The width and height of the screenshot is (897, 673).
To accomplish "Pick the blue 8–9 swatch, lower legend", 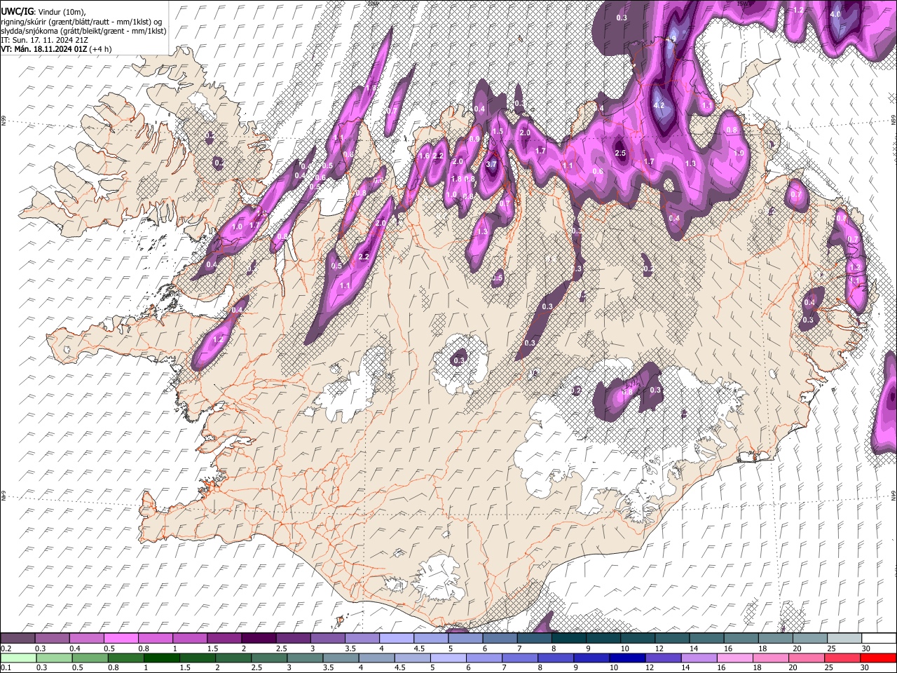I will click(556, 658).
